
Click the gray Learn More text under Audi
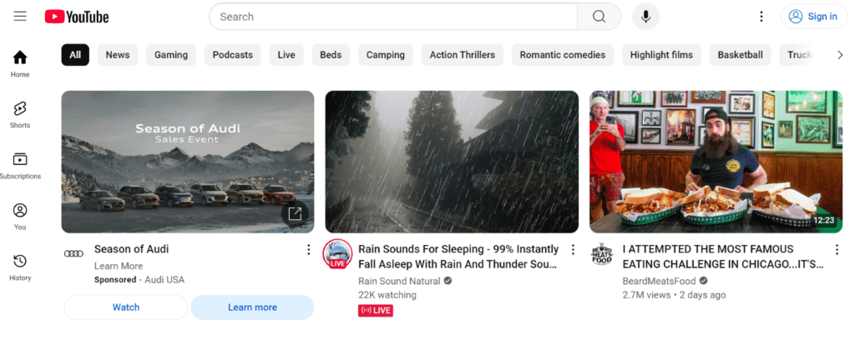(x=119, y=266)
